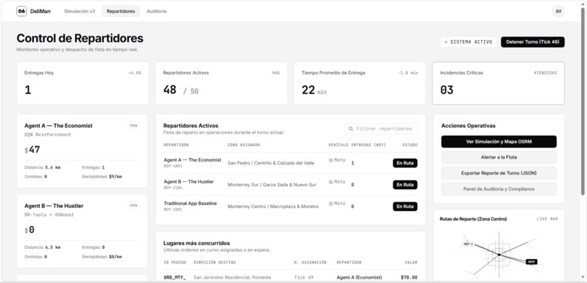Click Distancia 6.5 km on Agent B card
587x283 pixels.
[42, 247]
